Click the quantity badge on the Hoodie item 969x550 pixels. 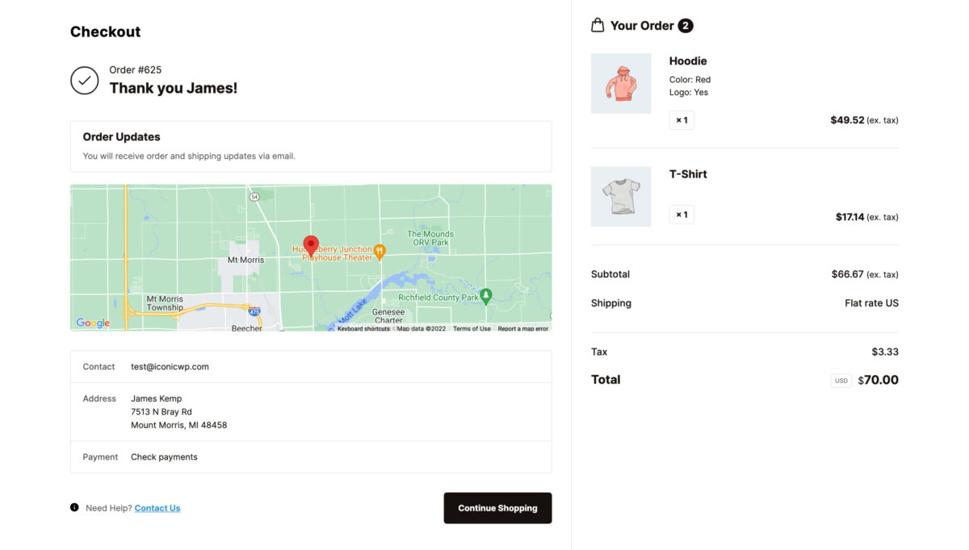click(682, 119)
